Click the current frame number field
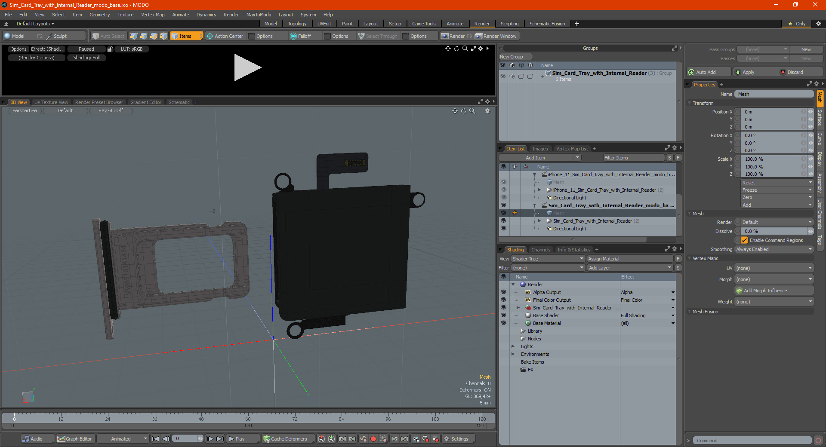 point(185,439)
